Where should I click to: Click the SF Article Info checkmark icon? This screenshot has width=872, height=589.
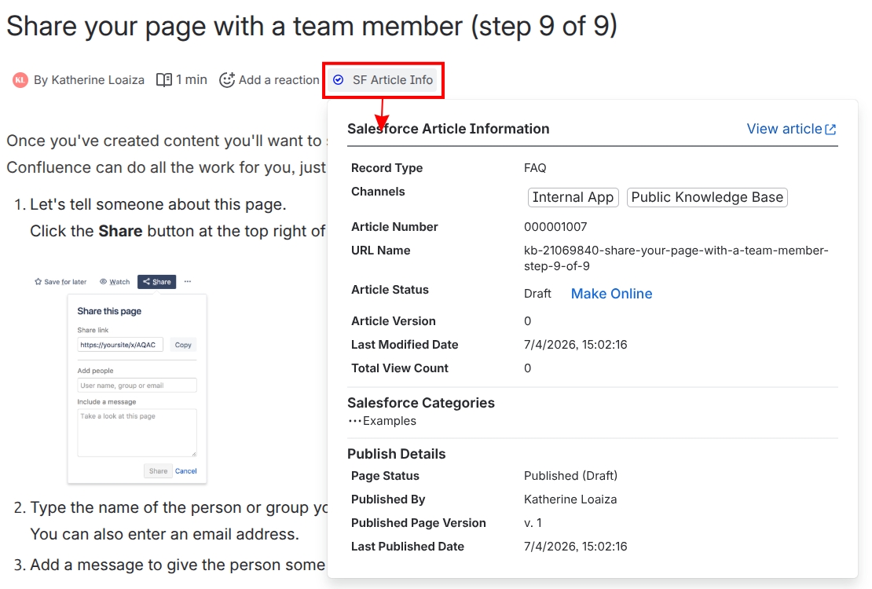point(338,80)
